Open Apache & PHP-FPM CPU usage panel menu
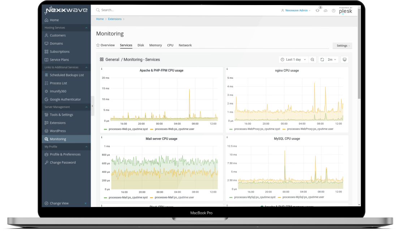397x232 pixels. click(x=161, y=70)
